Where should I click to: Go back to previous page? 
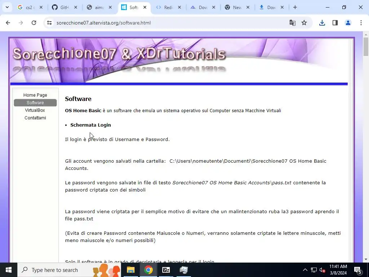coord(8,23)
